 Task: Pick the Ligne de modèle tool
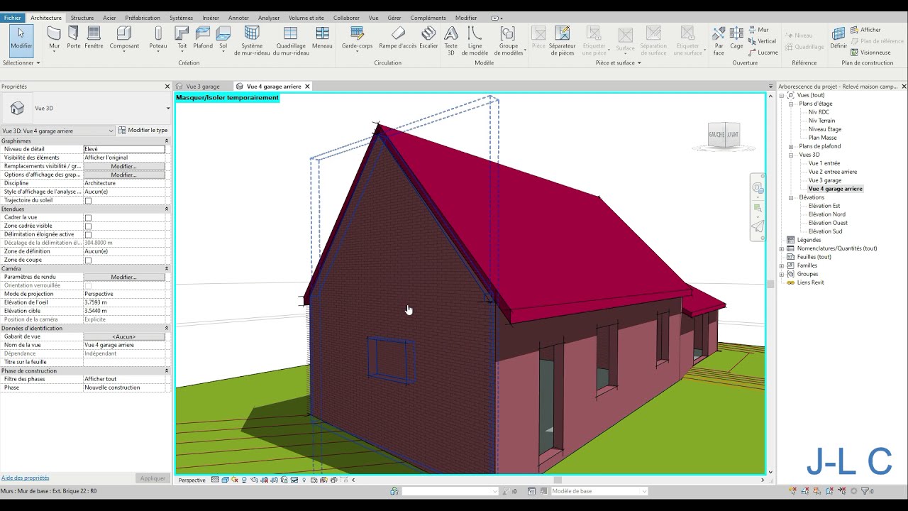coord(475,41)
